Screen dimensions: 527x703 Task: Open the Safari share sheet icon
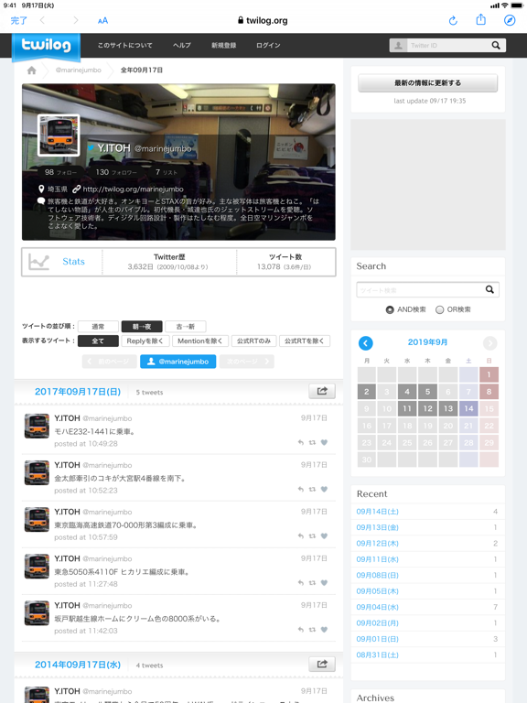[481, 20]
